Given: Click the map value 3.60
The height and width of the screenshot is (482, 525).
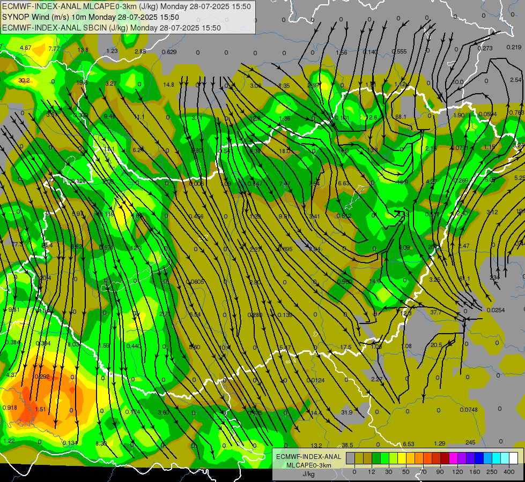Looking at the screenshot, I should click(x=164, y=412).
